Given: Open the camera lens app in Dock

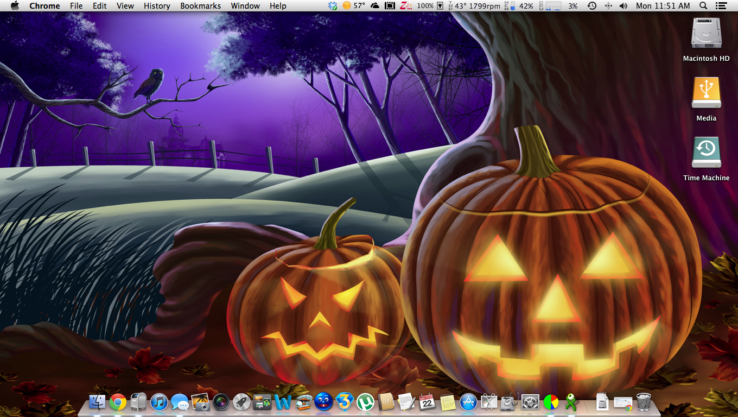Looking at the screenshot, I should [221, 402].
